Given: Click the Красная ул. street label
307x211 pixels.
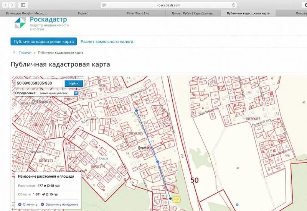Looking at the screenshot, I should (x=91, y=120).
